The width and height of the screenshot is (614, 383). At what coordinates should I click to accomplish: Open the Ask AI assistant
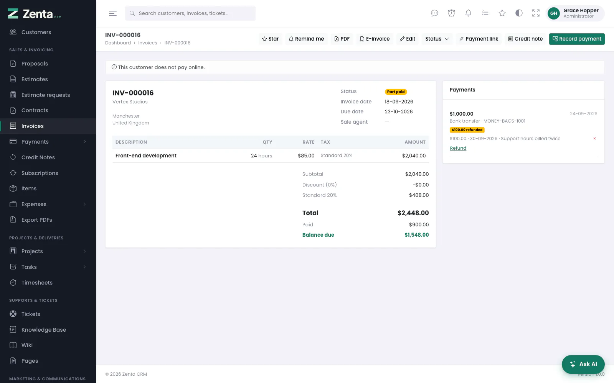point(583,364)
